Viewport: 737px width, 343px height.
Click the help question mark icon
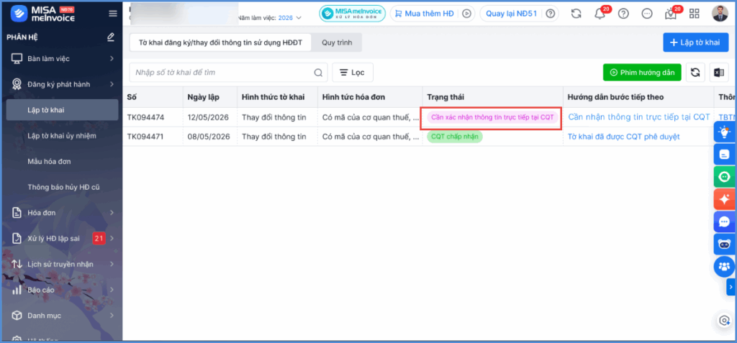[x=623, y=14]
